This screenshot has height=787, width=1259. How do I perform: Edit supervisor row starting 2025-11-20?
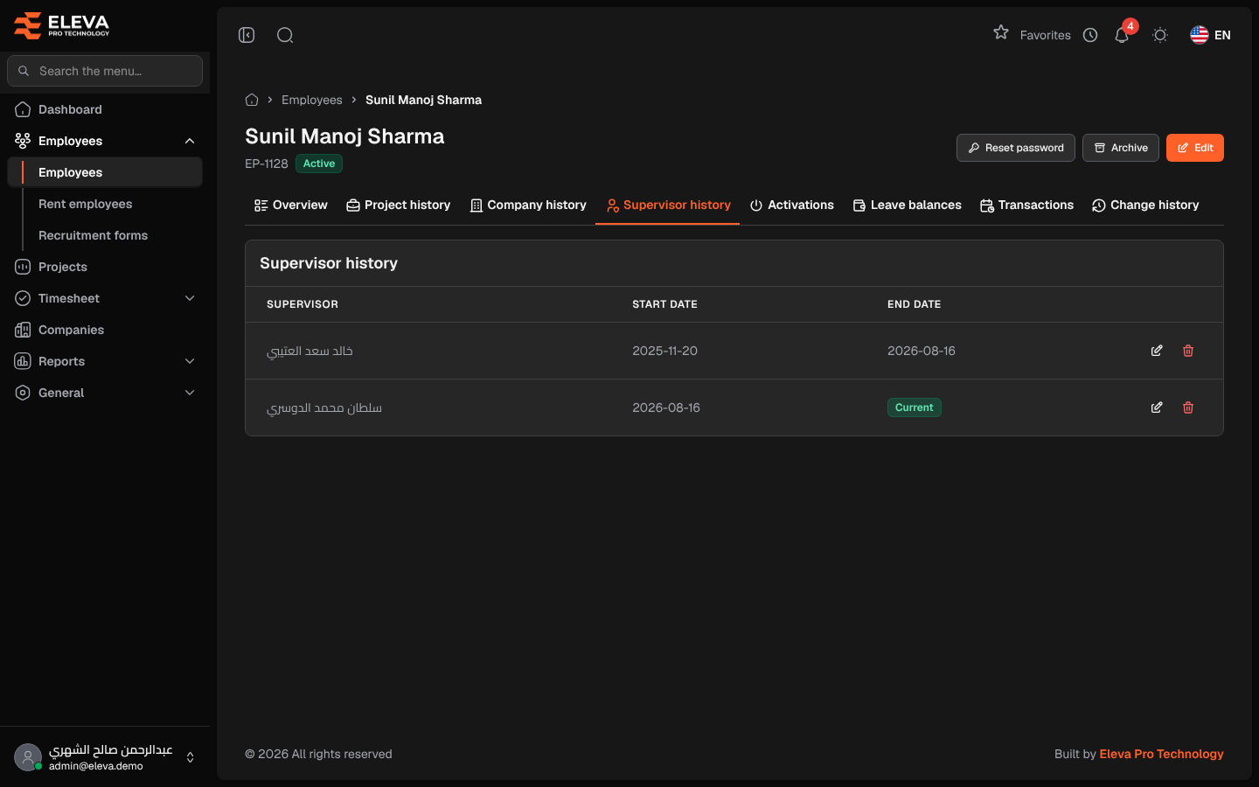[1157, 351]
